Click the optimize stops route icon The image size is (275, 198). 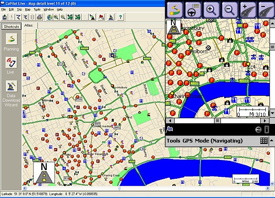[x=25, y=17]
